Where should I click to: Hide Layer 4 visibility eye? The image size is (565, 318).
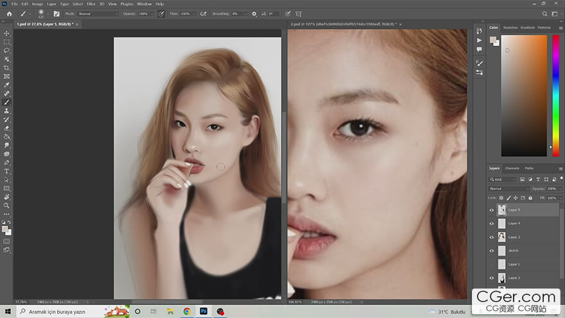tap(492, 224)
